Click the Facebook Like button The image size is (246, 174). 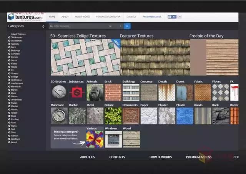pos(172,17)
